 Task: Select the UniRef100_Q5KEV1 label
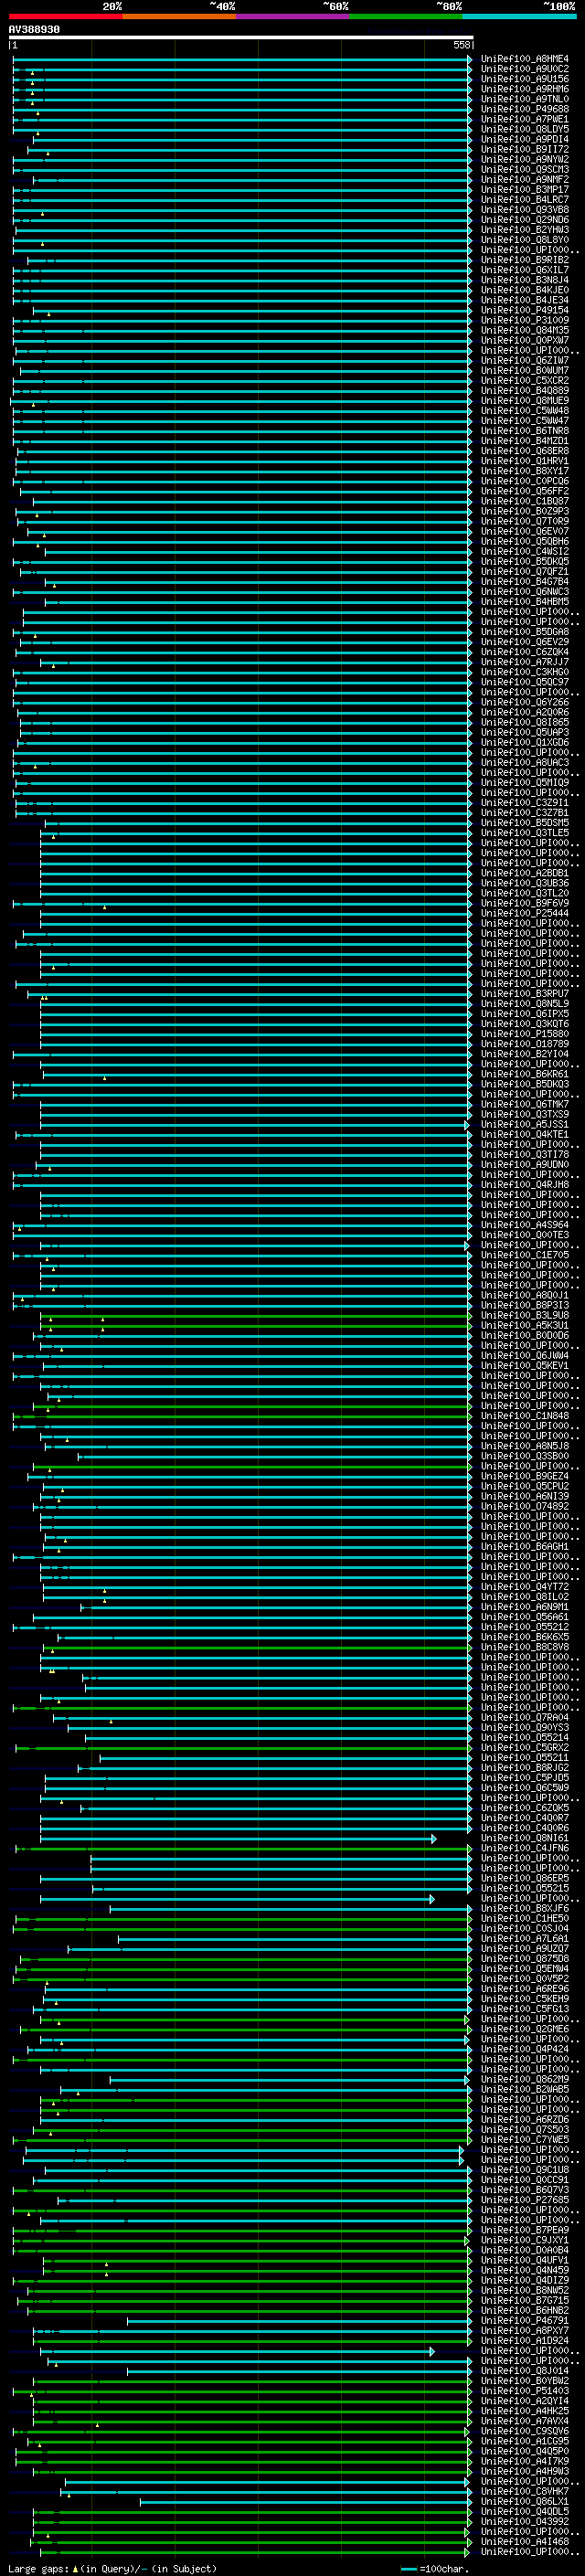click(x=525, y=1366)
